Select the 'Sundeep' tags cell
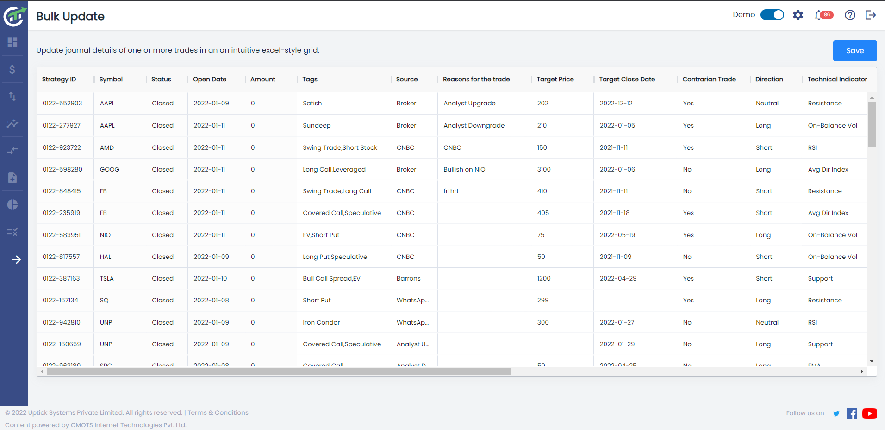The height and width of the screenshot is (430, 885). [343, 125]
